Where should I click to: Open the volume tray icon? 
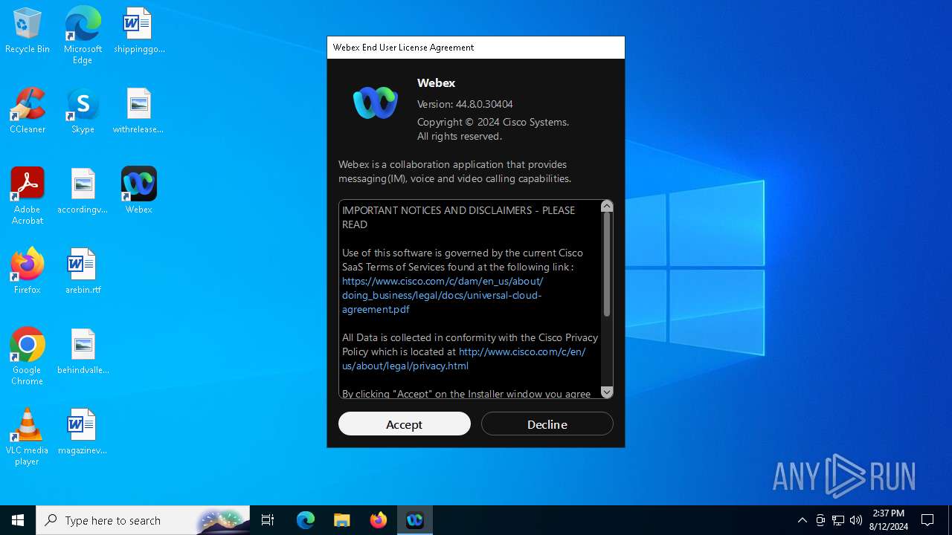pos(856,520)
